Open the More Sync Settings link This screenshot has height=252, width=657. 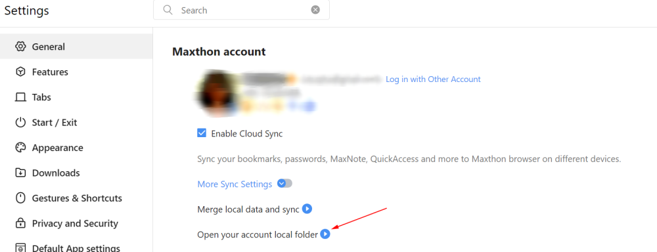coord(235,184)
